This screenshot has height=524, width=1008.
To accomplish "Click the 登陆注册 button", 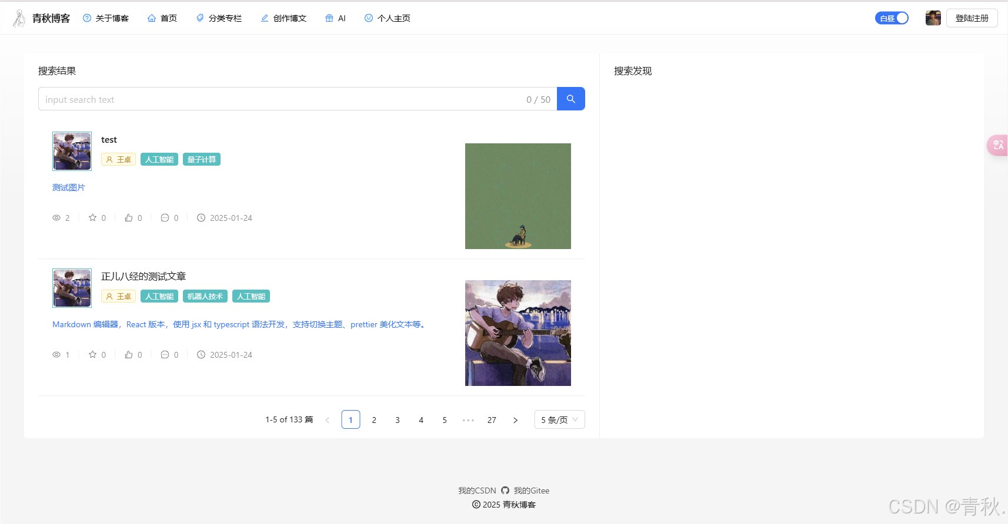I will [972, 18].
